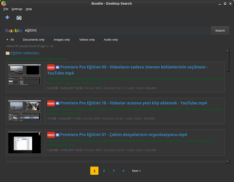Click the red VIDEO badge for Premiere Pro Eğitimi 18
The image size is (234, 182).
coord(51,103)
